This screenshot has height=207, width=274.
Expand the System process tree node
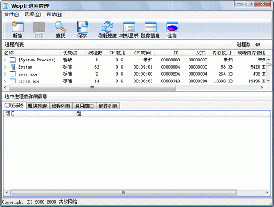coord(5,67)
